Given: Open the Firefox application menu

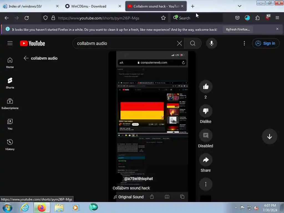Looking at the screenshot, I should 277,18.
